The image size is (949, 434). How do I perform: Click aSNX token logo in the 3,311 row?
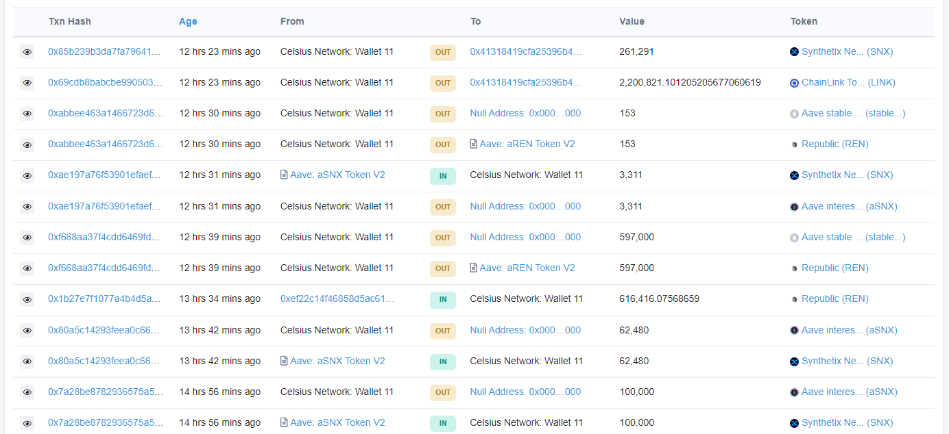pos(795,207)
